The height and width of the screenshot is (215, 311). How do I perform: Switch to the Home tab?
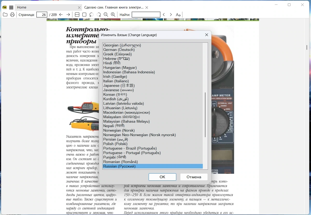click(48, 7)
